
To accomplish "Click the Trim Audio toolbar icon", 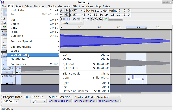I will 64,19.
